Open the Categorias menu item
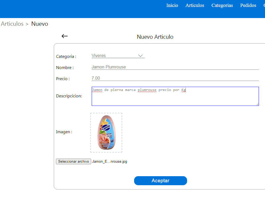 [222, 5]
